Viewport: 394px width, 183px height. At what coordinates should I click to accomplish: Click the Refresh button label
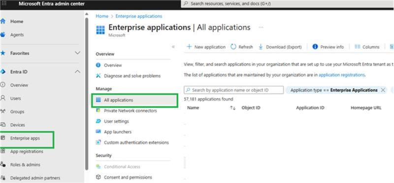click(245, 47)
